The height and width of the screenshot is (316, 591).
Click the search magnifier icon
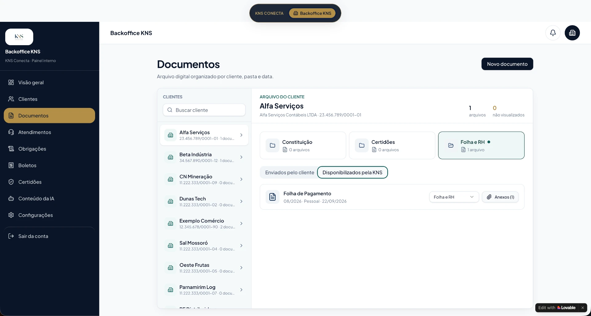click(x=170, y=110)
